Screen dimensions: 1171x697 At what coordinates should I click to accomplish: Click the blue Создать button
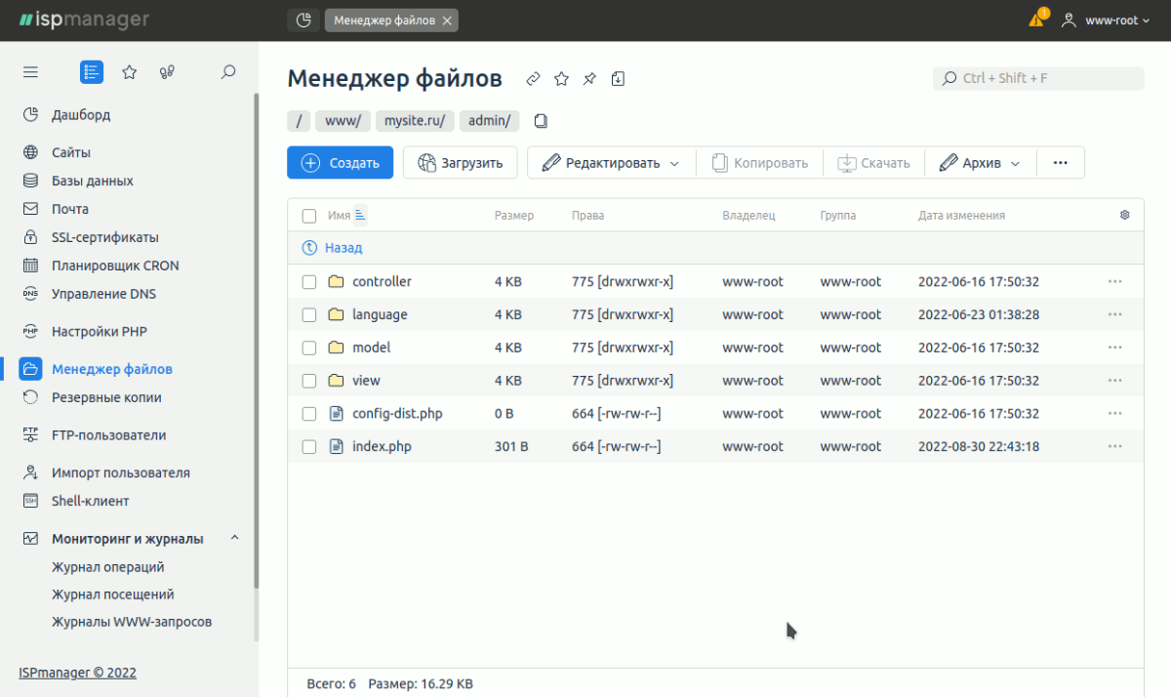(x=340, y=163)
